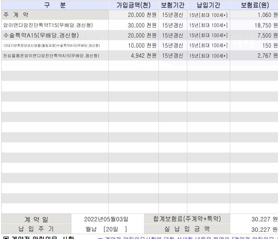
Task: Click 15년[최대 100세*] in the 수술특약A15 row
Action: (208, 35)
